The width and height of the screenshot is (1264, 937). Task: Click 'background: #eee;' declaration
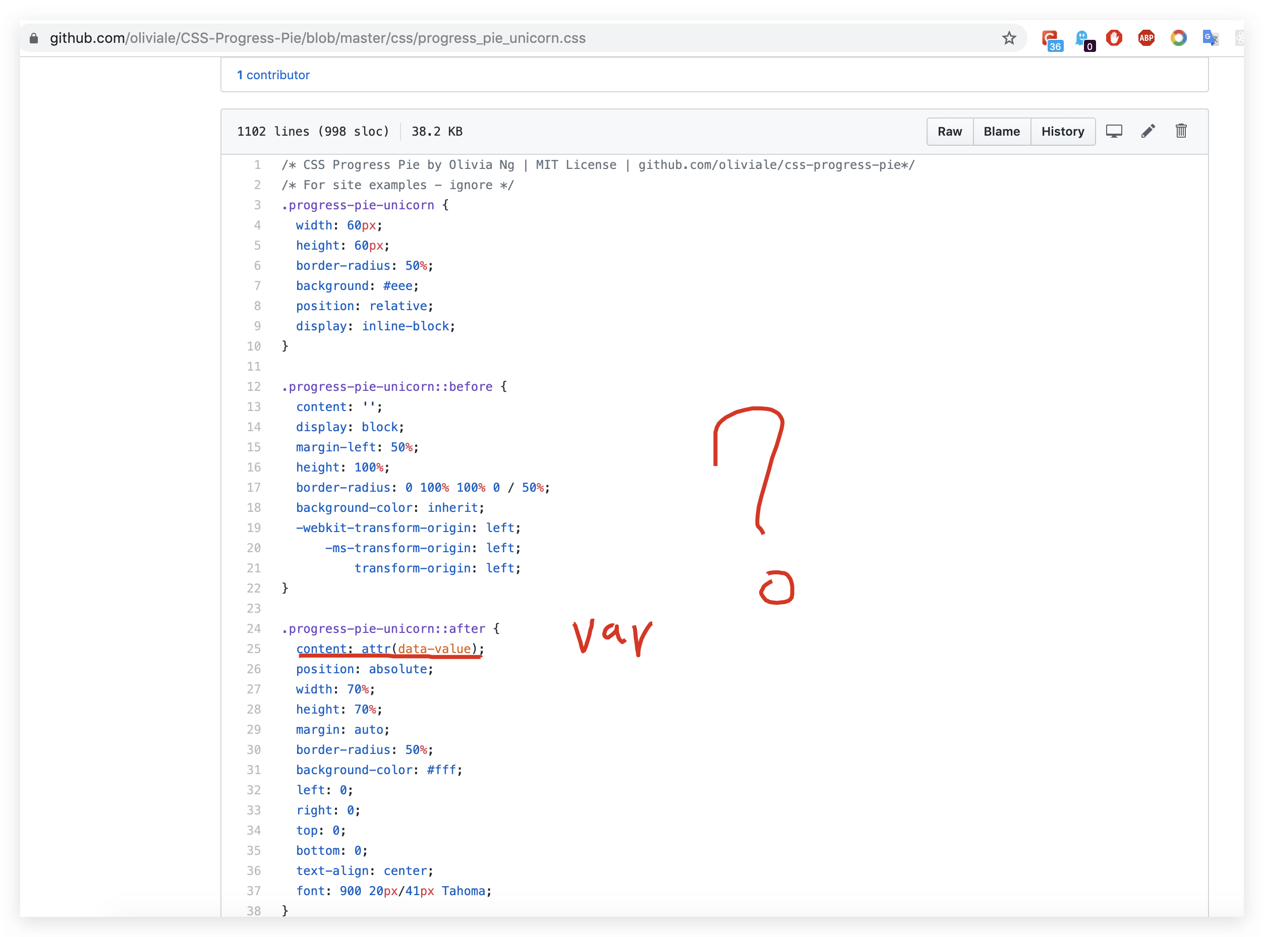[358, 286]
